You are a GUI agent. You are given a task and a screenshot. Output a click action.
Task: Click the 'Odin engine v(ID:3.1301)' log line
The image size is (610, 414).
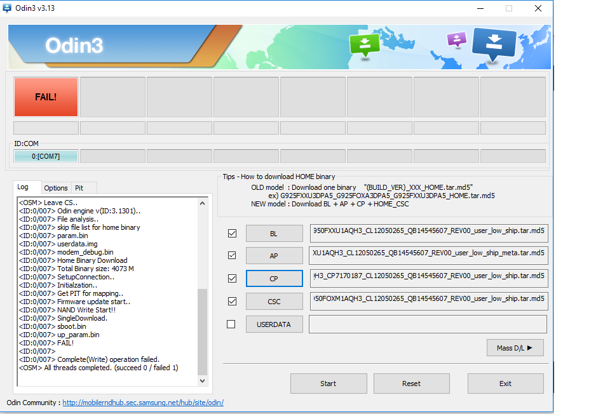(80, 211)
